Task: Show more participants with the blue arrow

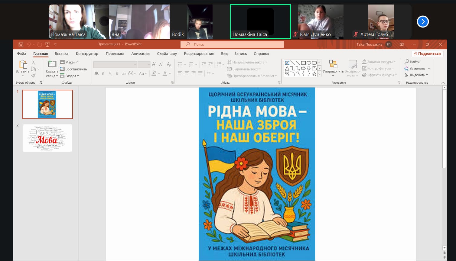Action: (423, 21)
